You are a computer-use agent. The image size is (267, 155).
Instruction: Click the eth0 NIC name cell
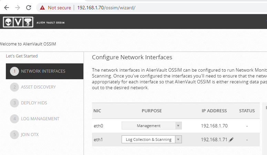[99, 126]
